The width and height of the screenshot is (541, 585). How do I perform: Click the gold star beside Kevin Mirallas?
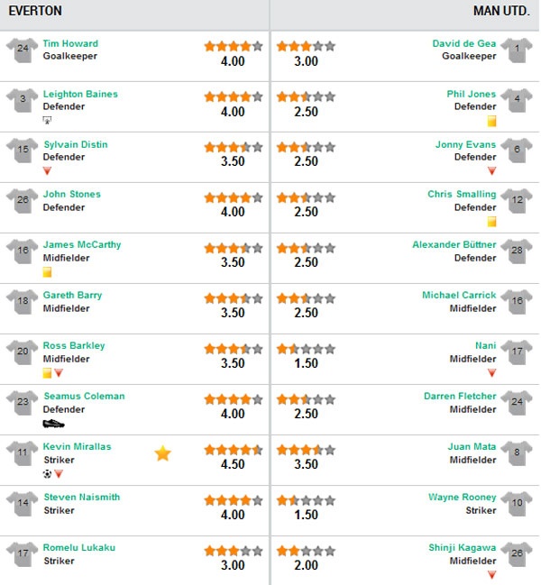click(162, 453)
